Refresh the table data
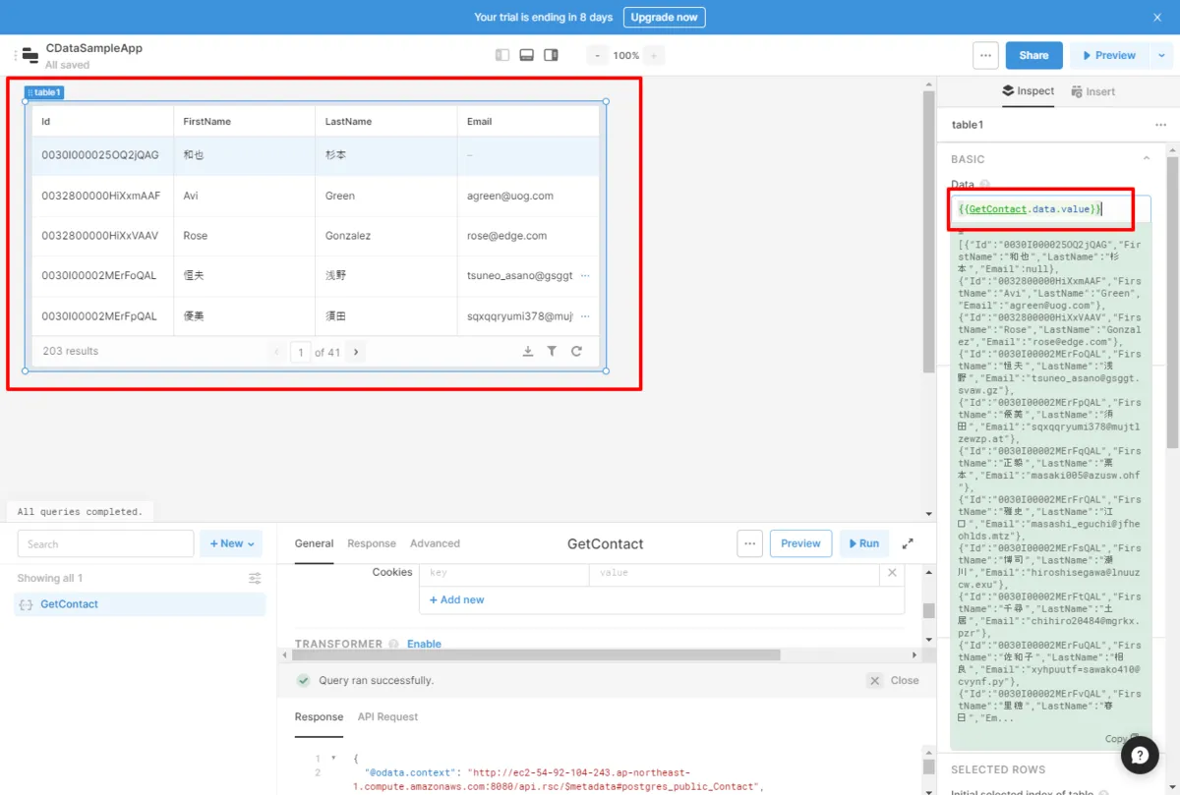This screenshot has width=1180, height=795. (576, 352)
